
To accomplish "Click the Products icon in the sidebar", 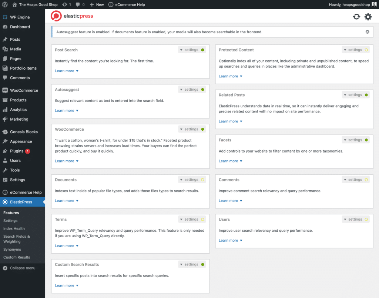I will (5, 100).
